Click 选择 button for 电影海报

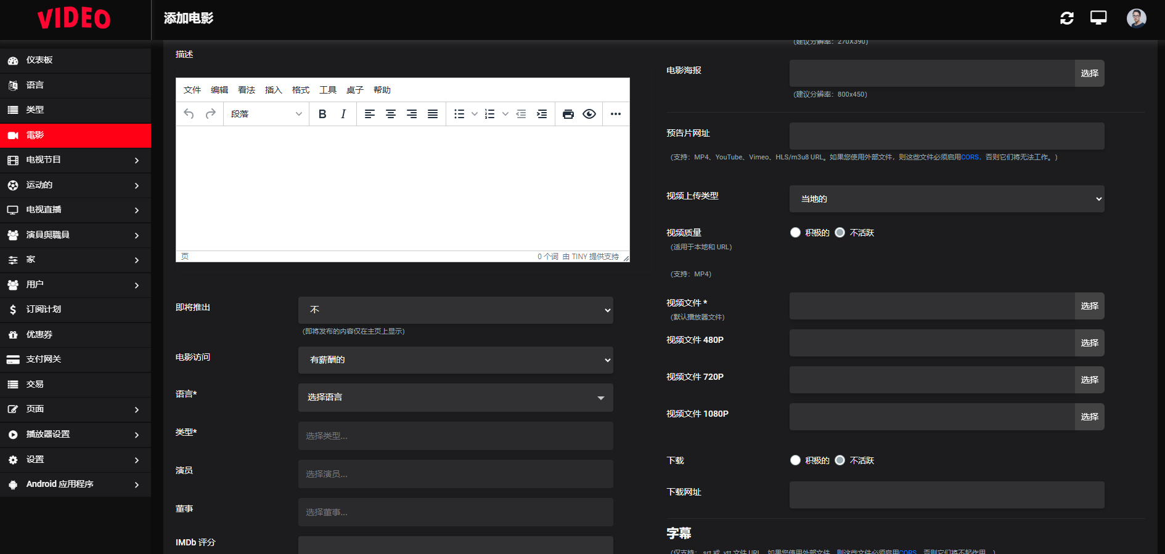1089,73
